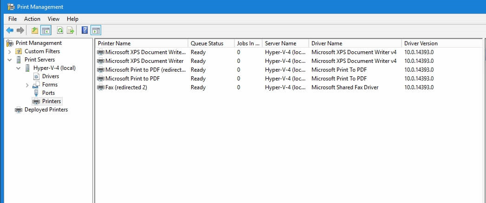Sort by Server Name column header

tap(285, 43)
